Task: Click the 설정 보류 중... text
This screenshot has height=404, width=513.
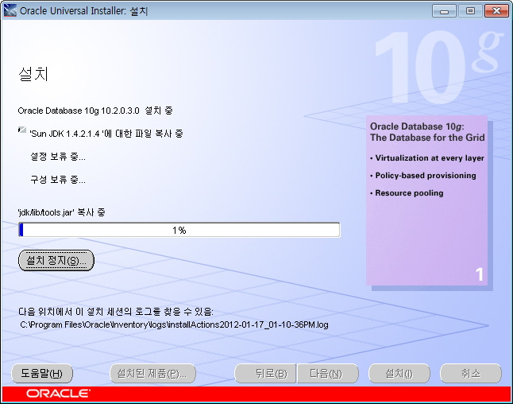Action: tap(58, 157)
